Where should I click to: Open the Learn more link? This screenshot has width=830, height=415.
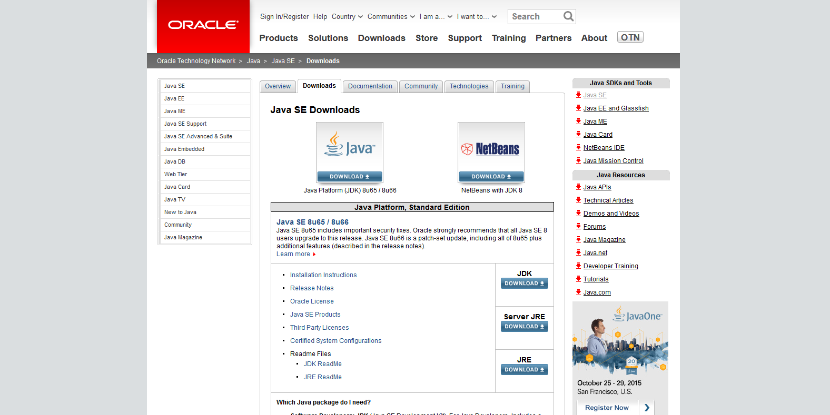[296, 254]
